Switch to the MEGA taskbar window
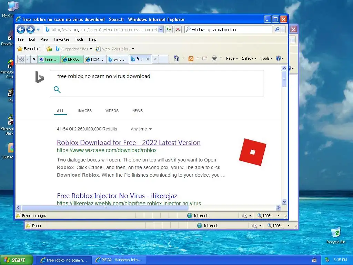This screenshot has width=353, height=265. tap(119, 260)
